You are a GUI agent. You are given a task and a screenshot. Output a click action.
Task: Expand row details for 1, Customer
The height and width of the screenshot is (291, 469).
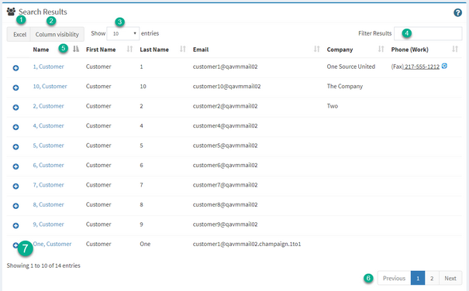tap(16, 68)
